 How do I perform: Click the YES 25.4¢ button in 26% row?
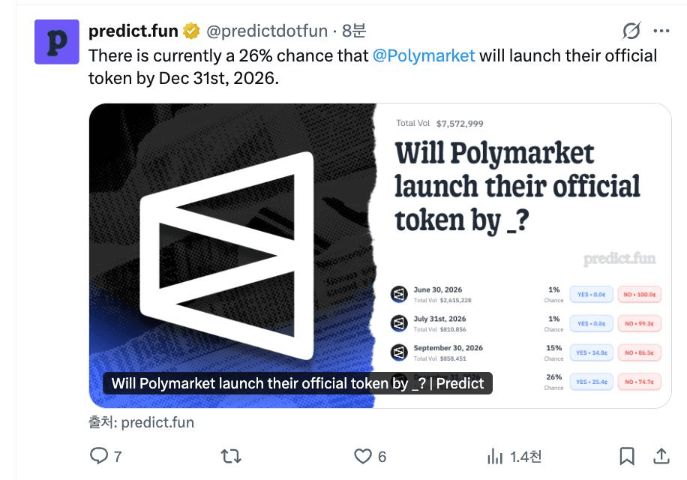pos(591,382)
